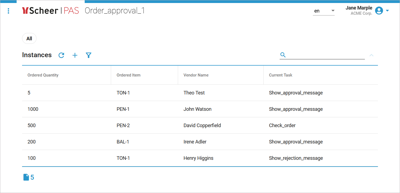Click the Scheer PAS logo
This screenshot has width=400, height=193.
coord(50,11)
